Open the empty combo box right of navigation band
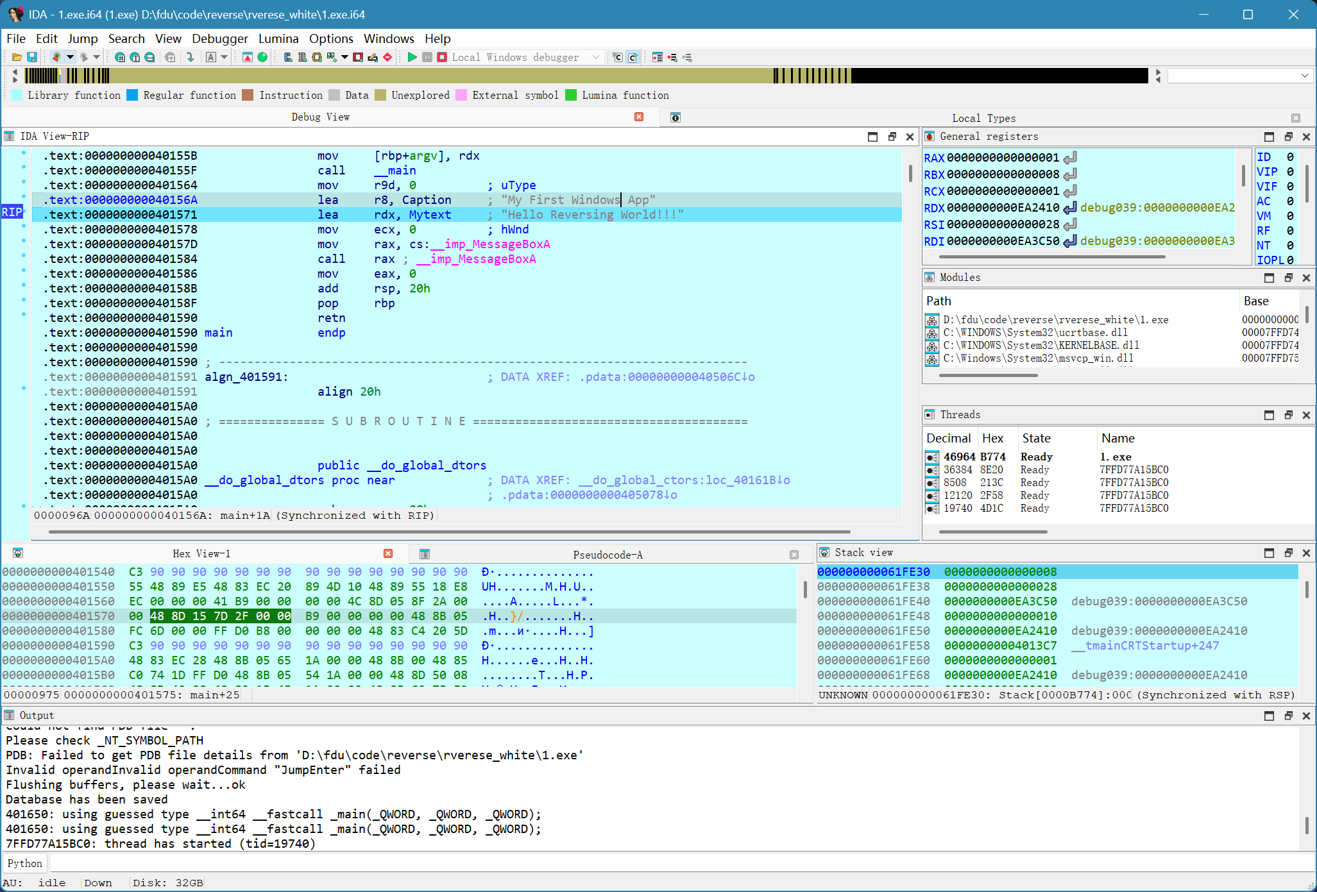Viewport: 1317px width, 892px height. pyautogui.click(x=1239, y=76)
